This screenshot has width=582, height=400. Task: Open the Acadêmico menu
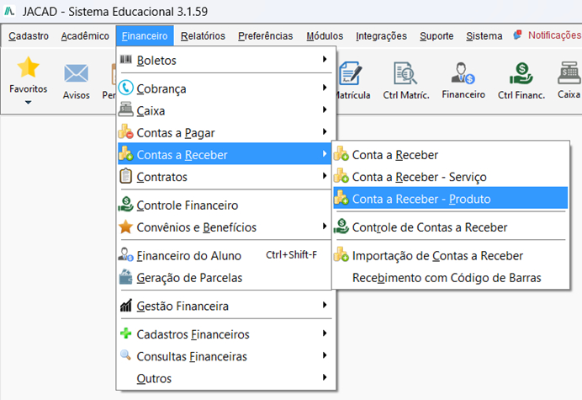tap(85, 35)
